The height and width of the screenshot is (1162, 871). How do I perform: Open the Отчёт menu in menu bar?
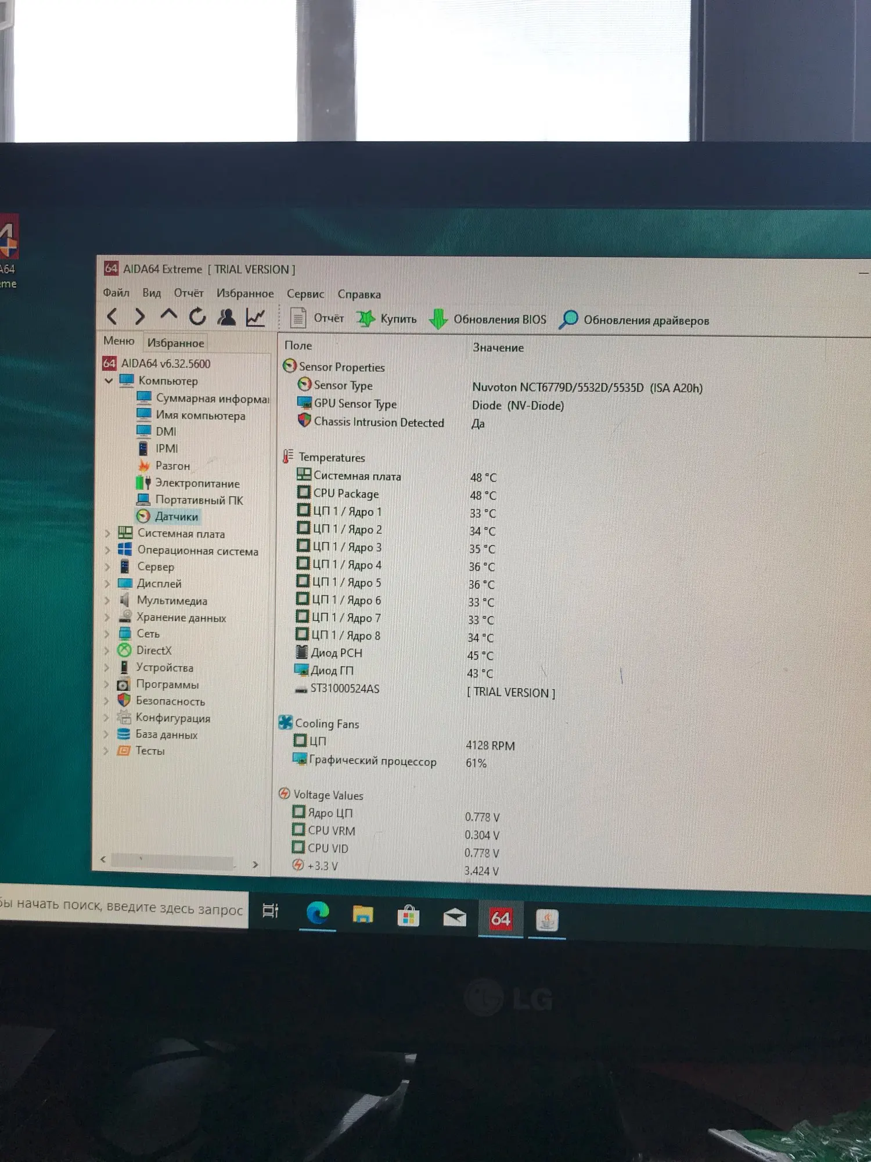point(189,293)
